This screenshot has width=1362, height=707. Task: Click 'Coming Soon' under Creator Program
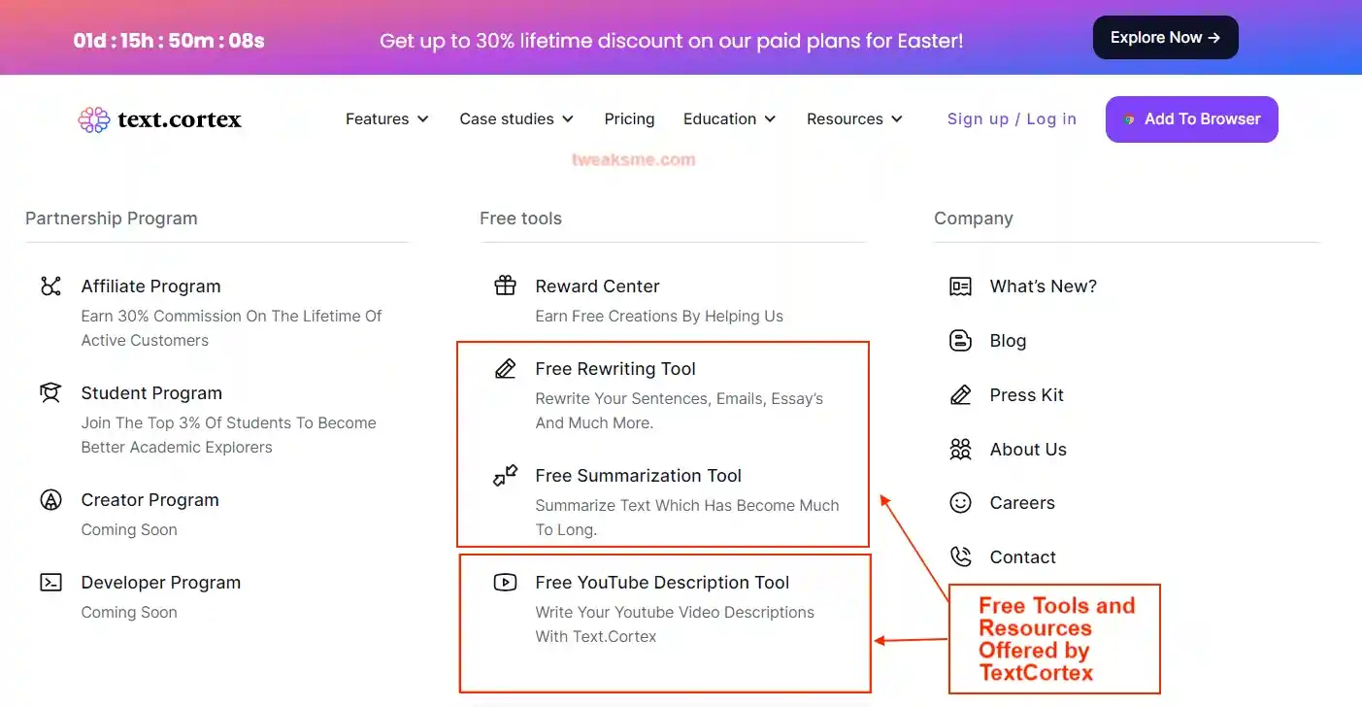click(x=129, y=529)
